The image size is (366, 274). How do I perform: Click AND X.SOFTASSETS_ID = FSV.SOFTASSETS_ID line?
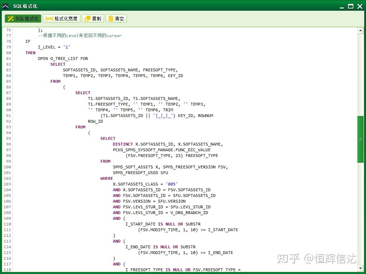click(162, 190)
